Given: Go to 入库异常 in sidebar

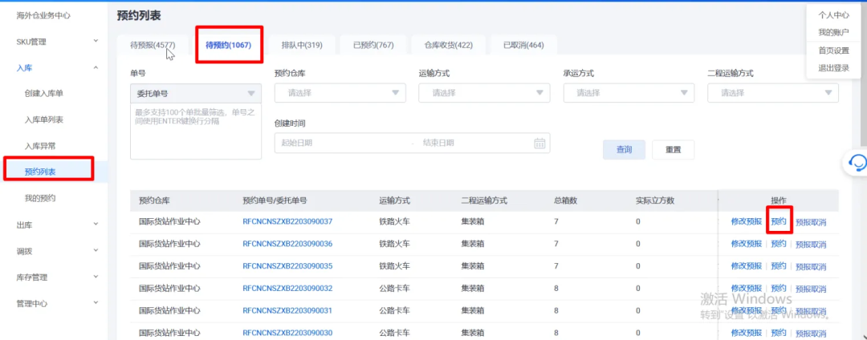Looking at the screenshot, I should [40, 146].
